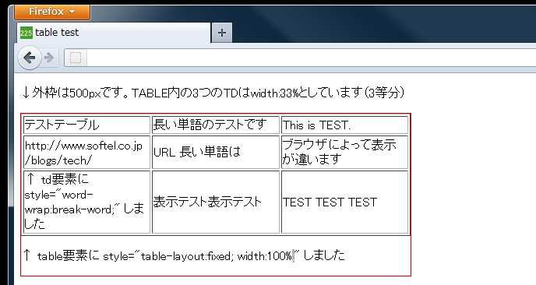Select the cell 'ブラウザによって表示が違います'

[344, 153]
